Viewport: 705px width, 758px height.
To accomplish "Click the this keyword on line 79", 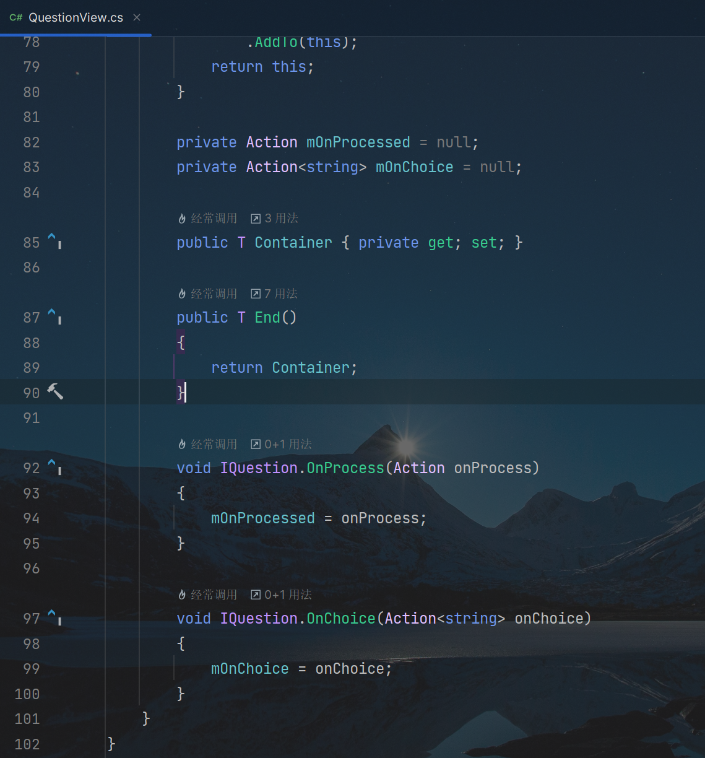I will 289,67.
